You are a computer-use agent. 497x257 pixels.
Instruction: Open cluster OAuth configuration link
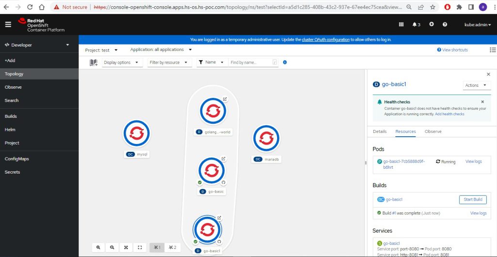(x=326, y=40)
